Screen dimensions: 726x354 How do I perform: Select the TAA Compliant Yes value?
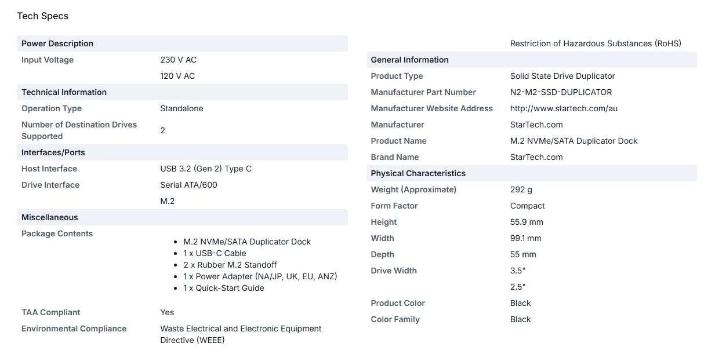(167, 312)
